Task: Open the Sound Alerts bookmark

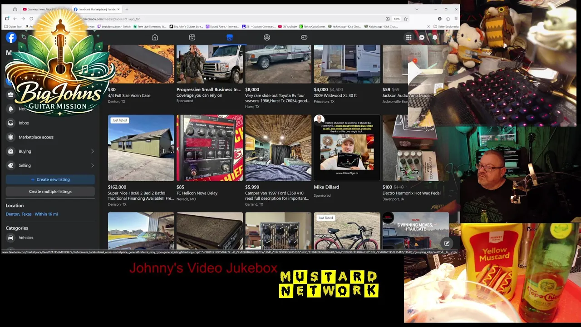Action: tap(222, 26)
